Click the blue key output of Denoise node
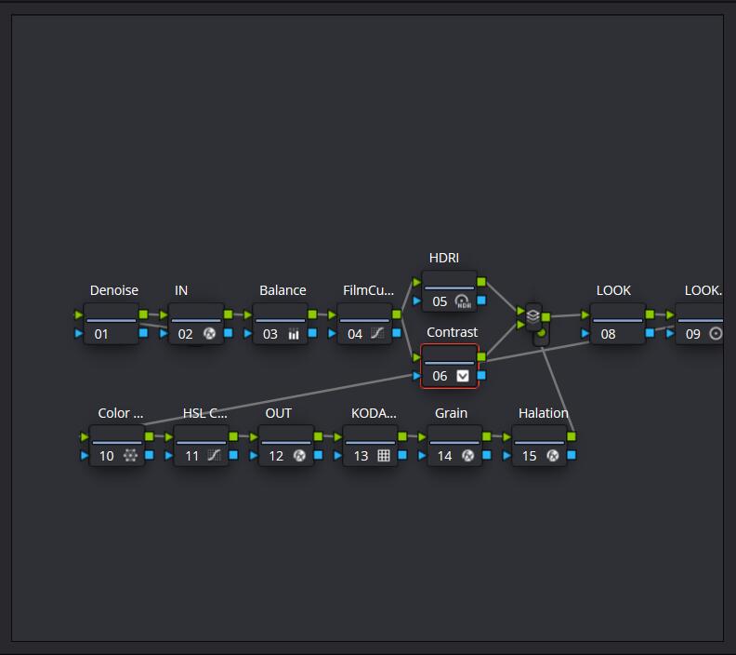This screenshot has width=736, height=655. coord(143,332)
